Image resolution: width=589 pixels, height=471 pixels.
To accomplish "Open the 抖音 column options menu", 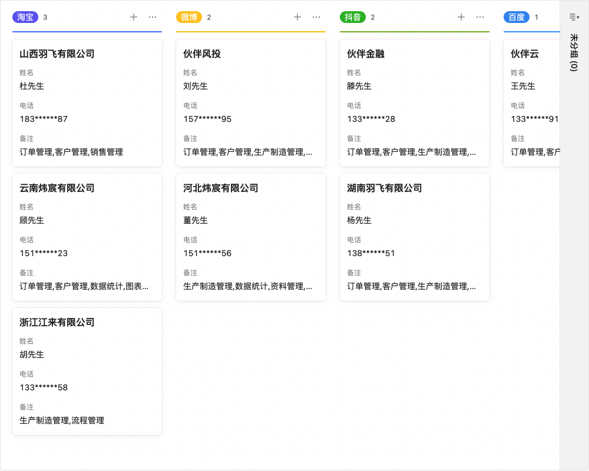I will point(479,17).
